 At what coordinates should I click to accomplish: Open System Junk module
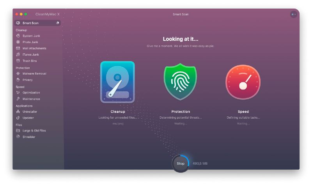pyautogui.click(x=31, y=36)
